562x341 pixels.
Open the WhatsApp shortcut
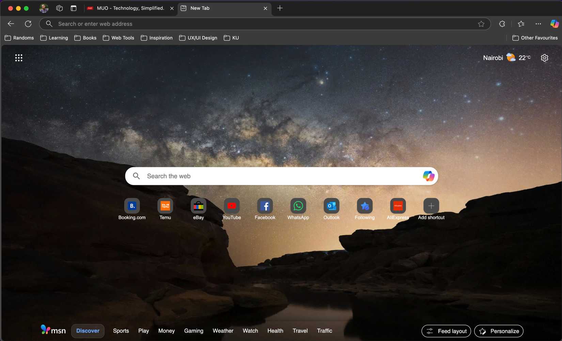(x=298, y=206)
